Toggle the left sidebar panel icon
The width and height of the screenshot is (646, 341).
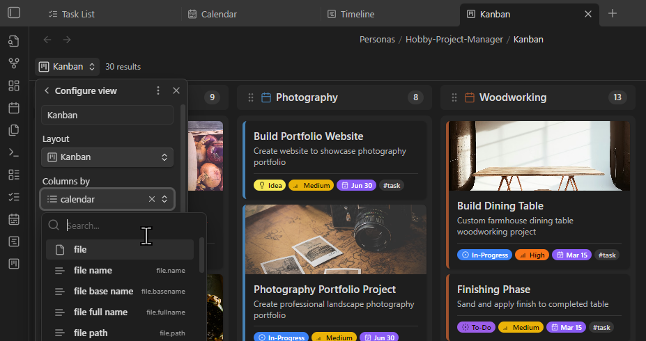pos(14,13)
